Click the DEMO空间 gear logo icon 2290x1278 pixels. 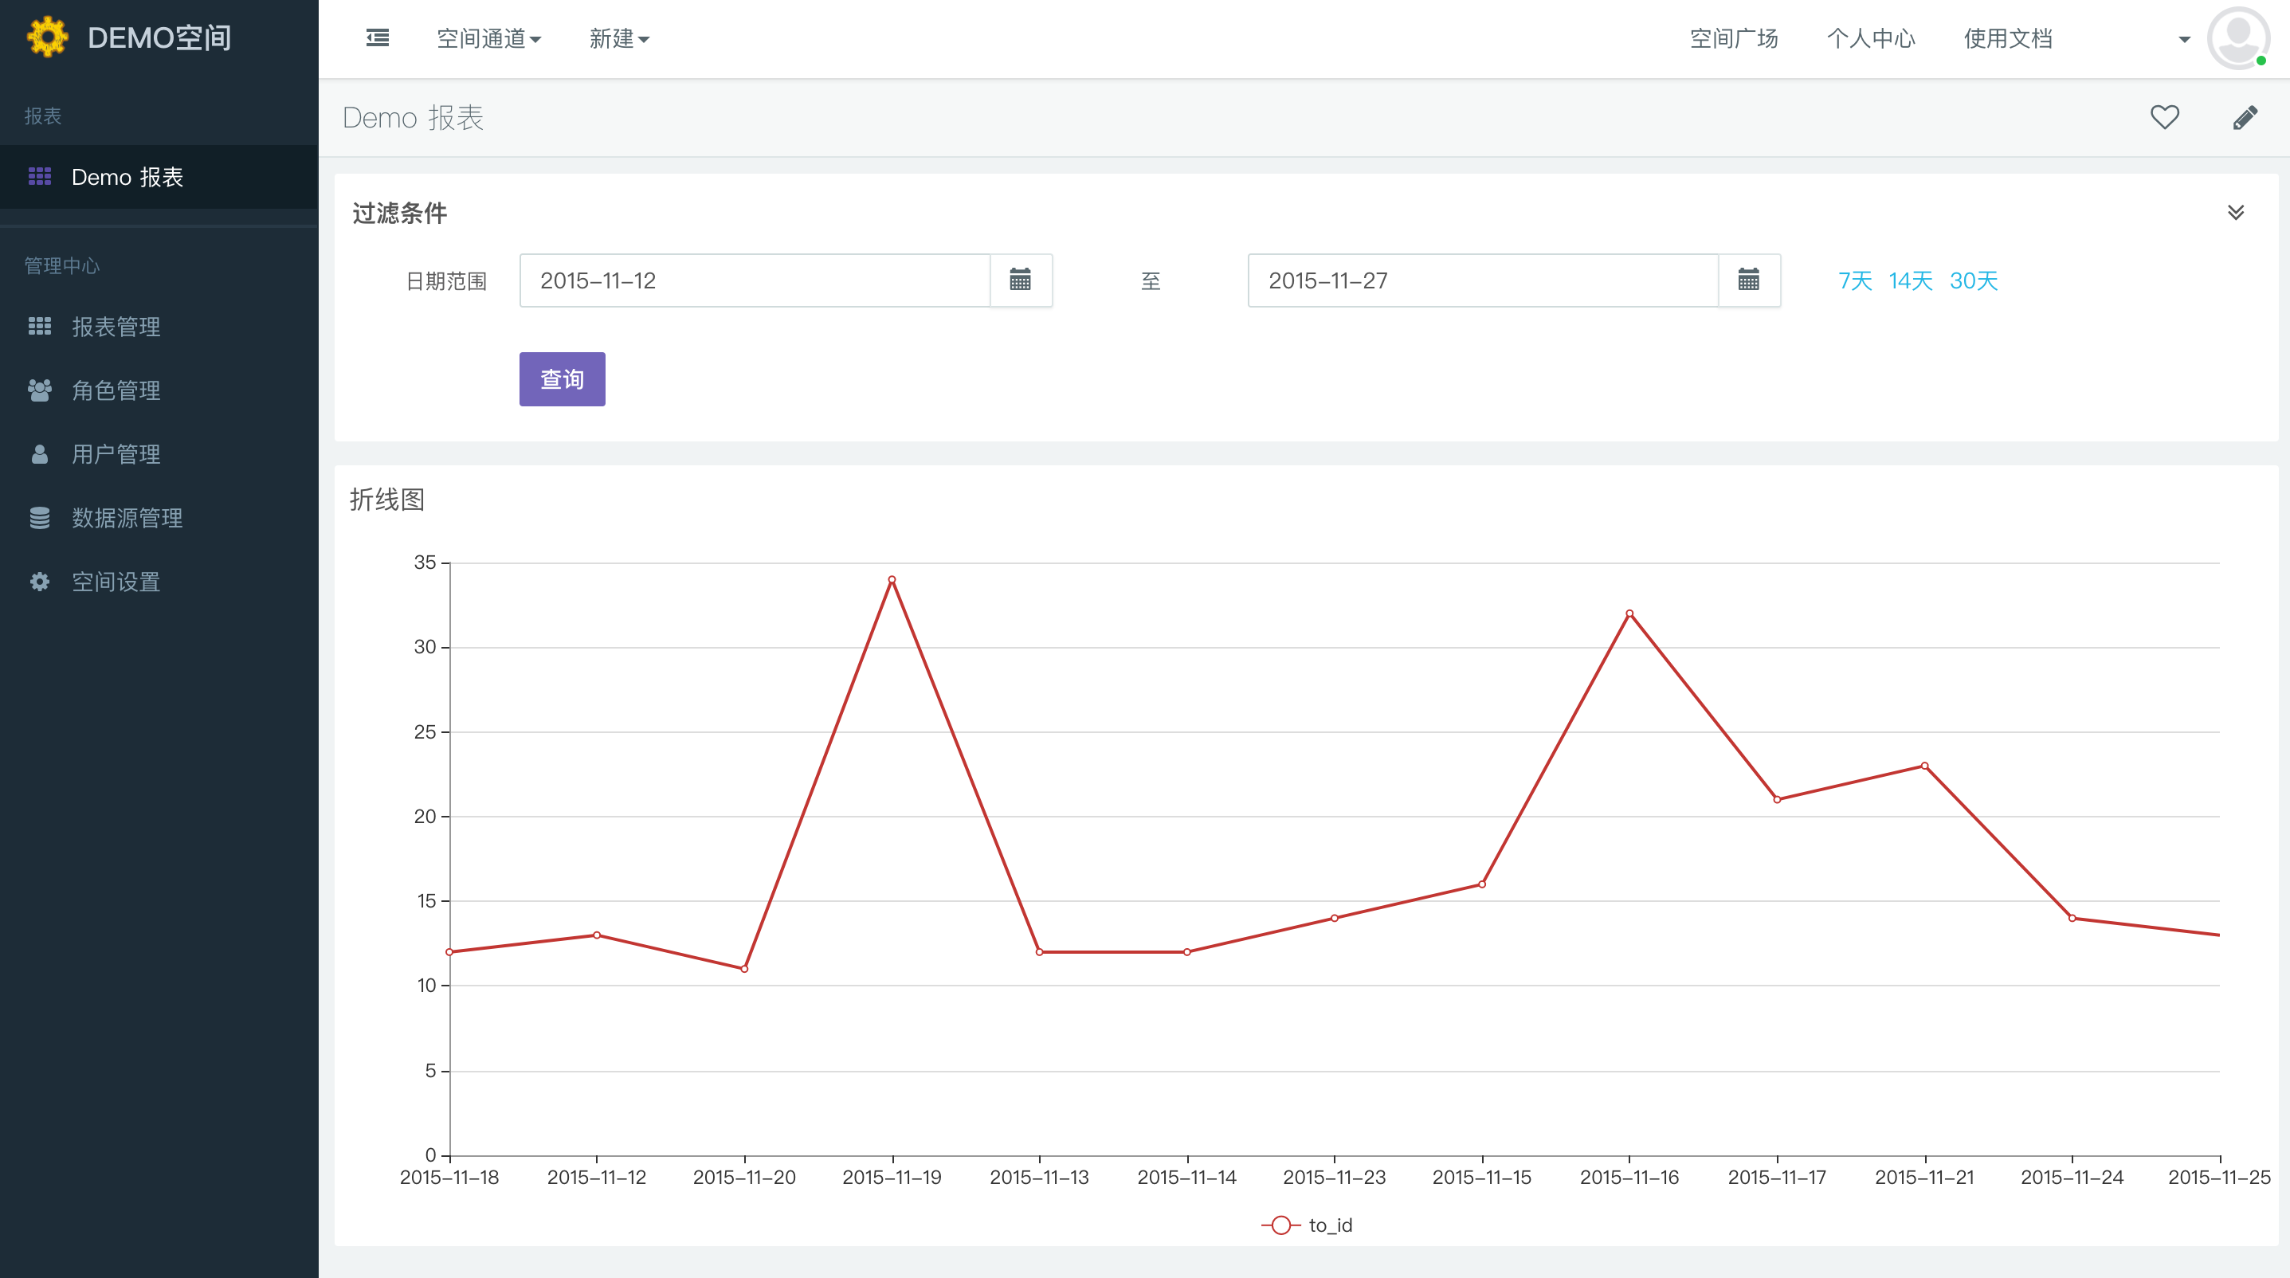47,37
